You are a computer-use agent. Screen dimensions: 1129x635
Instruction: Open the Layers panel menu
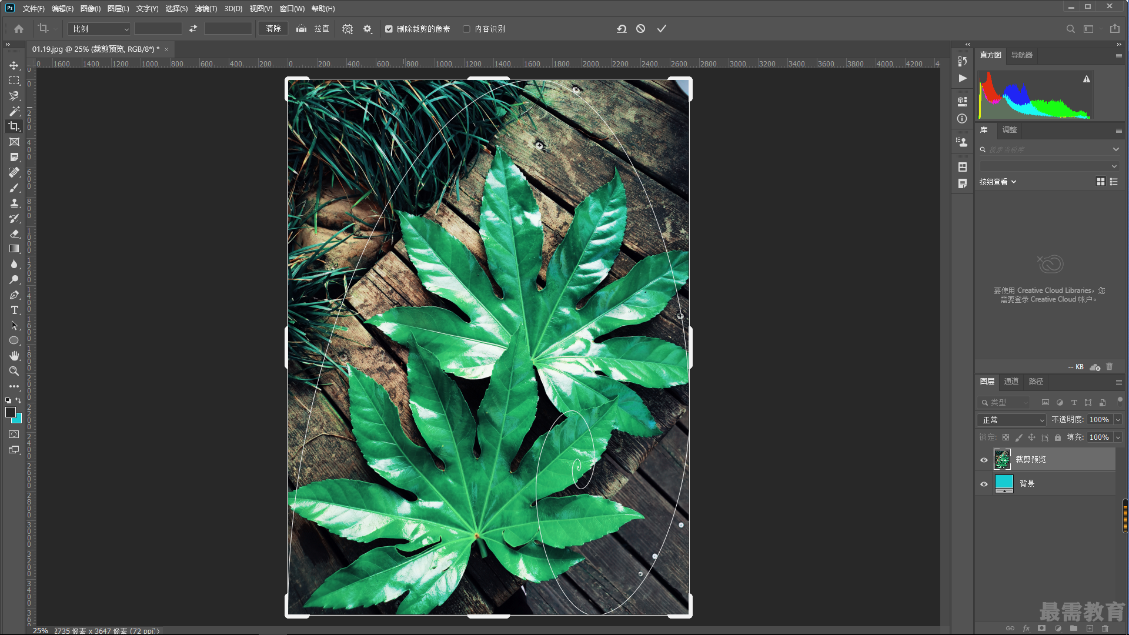tap(1118, 382)
